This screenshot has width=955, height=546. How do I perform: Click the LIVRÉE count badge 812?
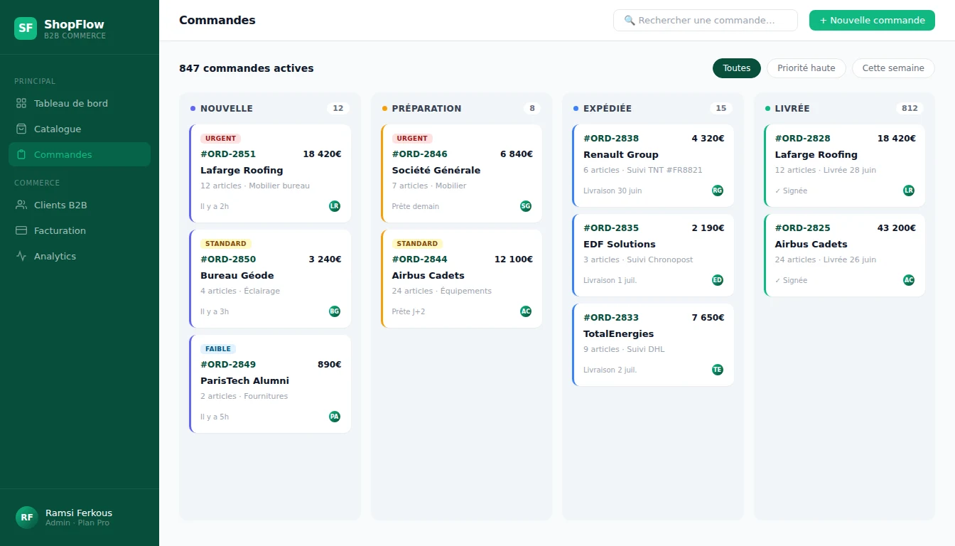point(910,109)
